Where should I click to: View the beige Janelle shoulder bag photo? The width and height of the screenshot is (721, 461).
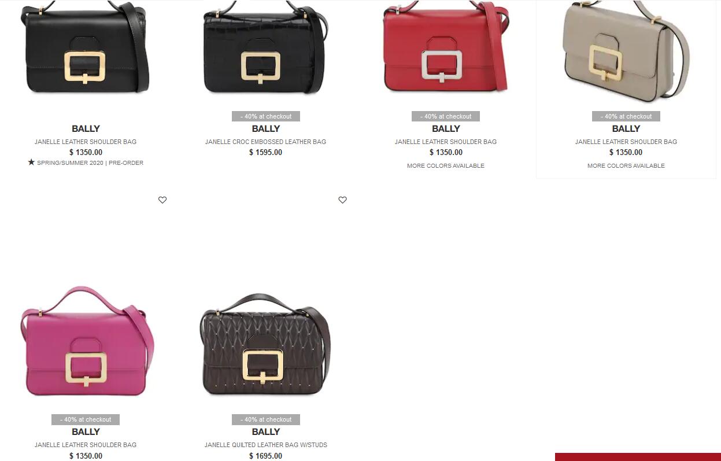click(626, 49)
